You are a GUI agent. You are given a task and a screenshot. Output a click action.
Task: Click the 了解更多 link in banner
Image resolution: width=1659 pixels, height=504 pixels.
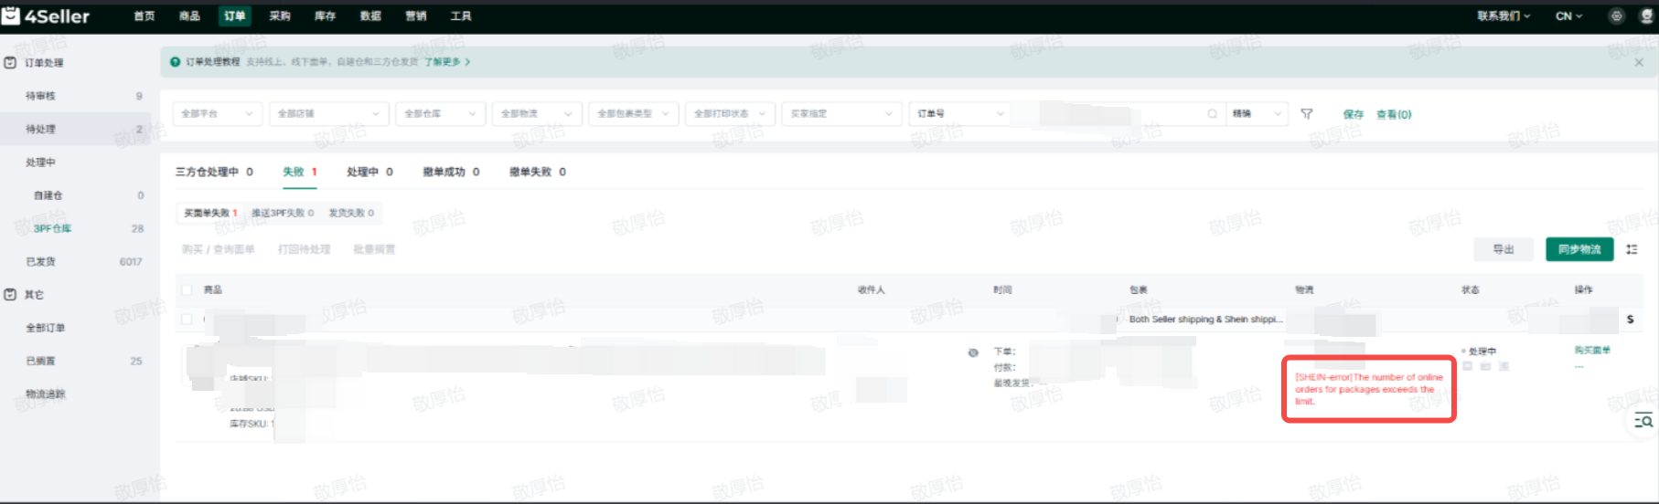click(447, 62)
